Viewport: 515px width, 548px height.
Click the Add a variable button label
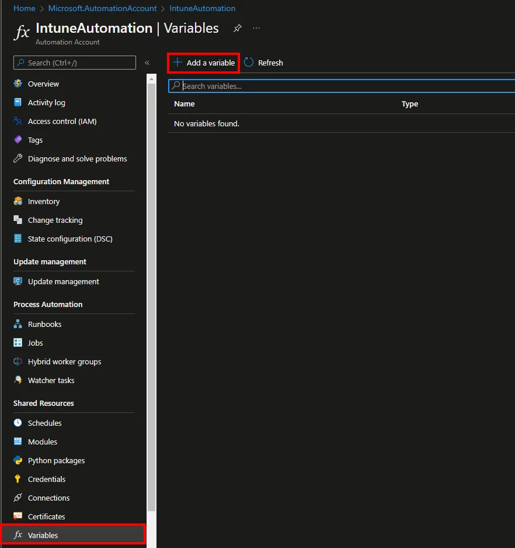(x=211, y=63)
